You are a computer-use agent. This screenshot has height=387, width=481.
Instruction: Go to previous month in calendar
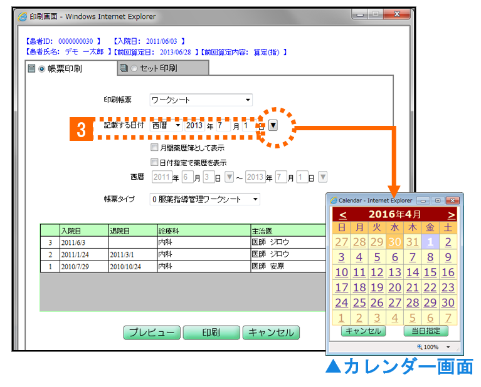click(342, 214)
